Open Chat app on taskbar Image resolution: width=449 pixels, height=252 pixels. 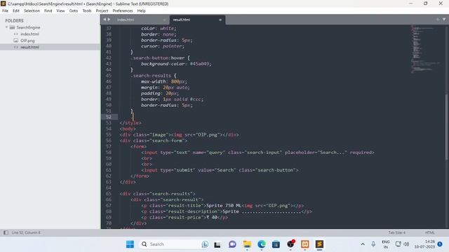pos(232,244)
